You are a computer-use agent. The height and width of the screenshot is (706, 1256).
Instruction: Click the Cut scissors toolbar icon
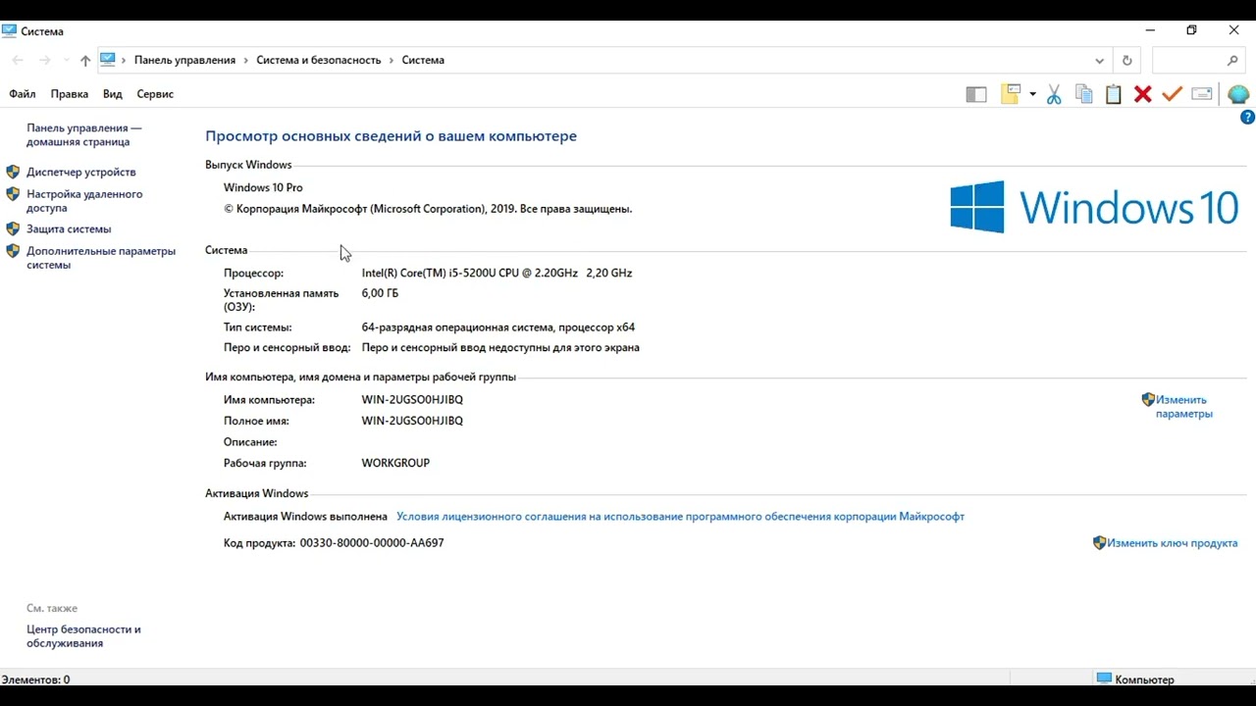click(x=1054, y=94)
